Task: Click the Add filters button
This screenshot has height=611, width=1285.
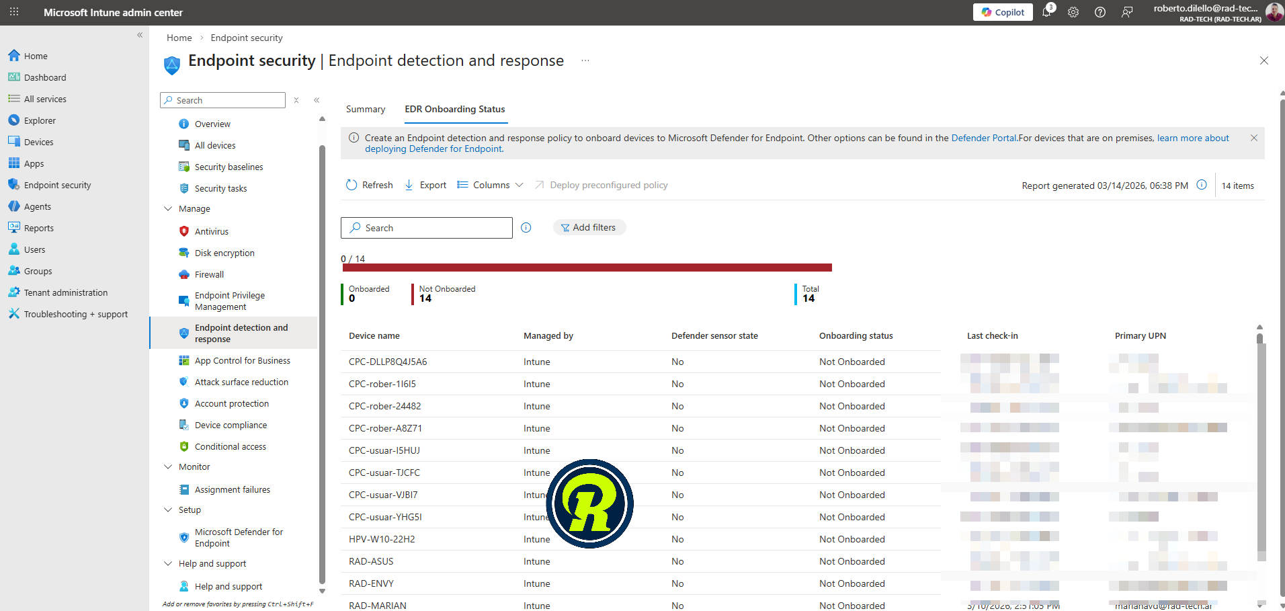Action: click(x=589, y=228)
